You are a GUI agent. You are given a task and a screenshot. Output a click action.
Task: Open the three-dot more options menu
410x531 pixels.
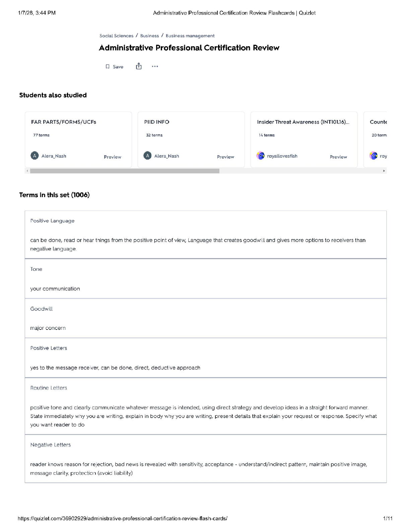155,66
